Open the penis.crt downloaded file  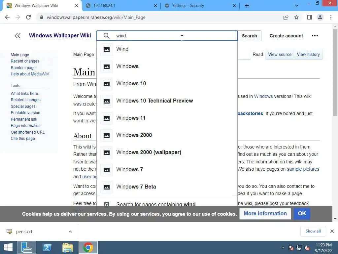point(24,232)
